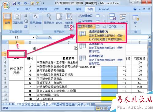Toggle the synchronous scrolling icon

tap(104, 21)
